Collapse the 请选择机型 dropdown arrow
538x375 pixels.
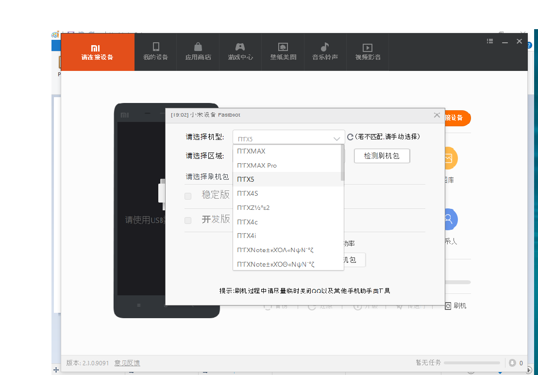click(x=336, y=139)
